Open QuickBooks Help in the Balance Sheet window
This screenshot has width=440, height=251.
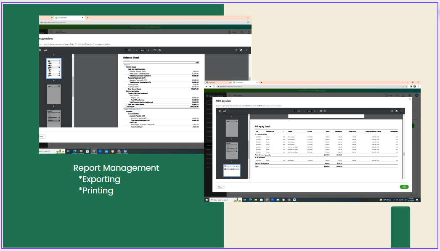tap(232, 32)
